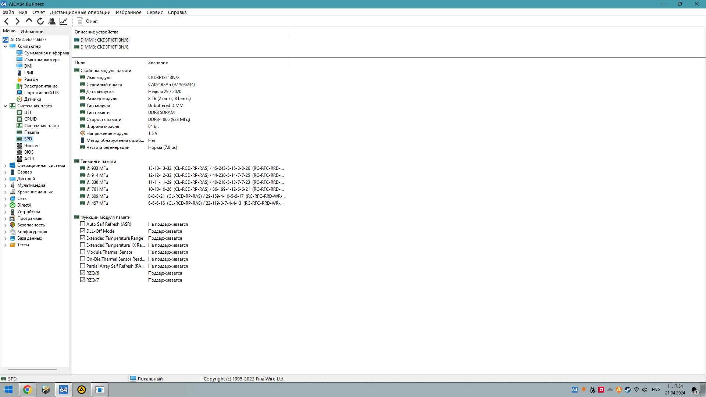Select the DIMM3: CKD3F18T13N/8 device
This screenshot has height=397, width=706.
point(101,47)
